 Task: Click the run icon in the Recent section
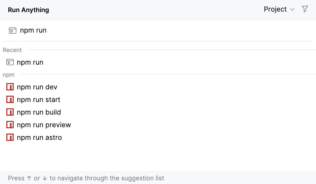pyautogui.click(x=10, y=62)
